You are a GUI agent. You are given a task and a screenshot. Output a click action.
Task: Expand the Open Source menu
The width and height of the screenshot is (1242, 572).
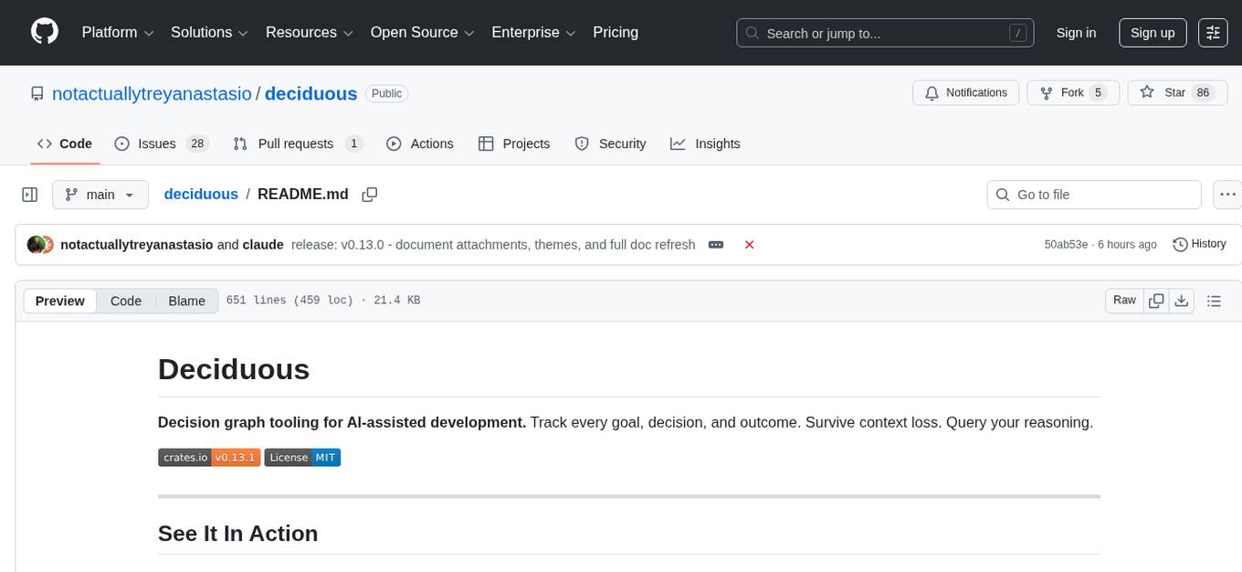tap(423, 33)
